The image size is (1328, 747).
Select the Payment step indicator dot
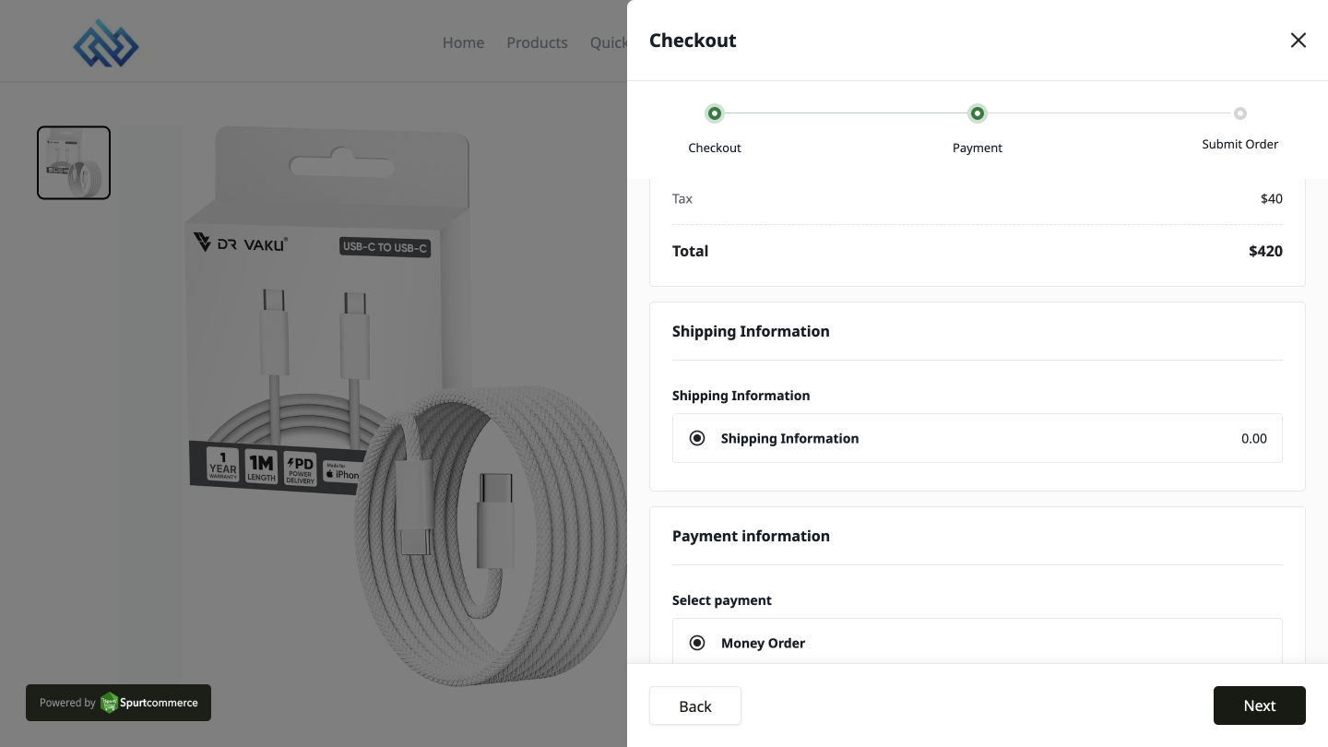click(x=978, y=113)
